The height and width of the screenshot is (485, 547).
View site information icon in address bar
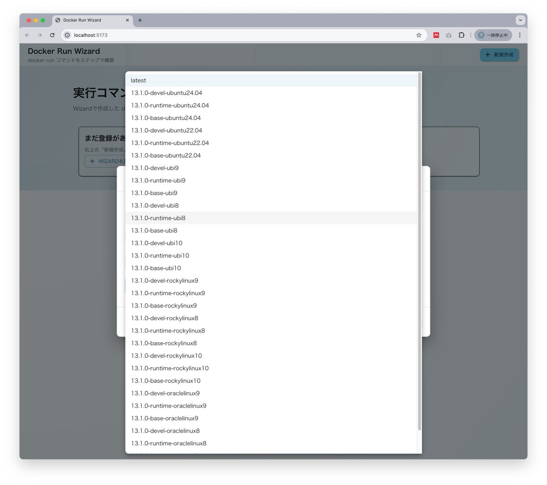pyautogui.click(x=67, y=35)
